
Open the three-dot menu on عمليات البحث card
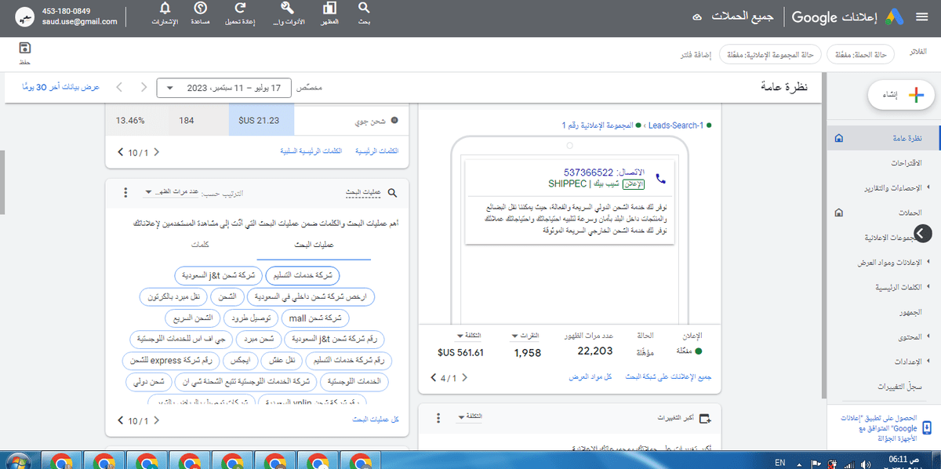tap(125, 191)
